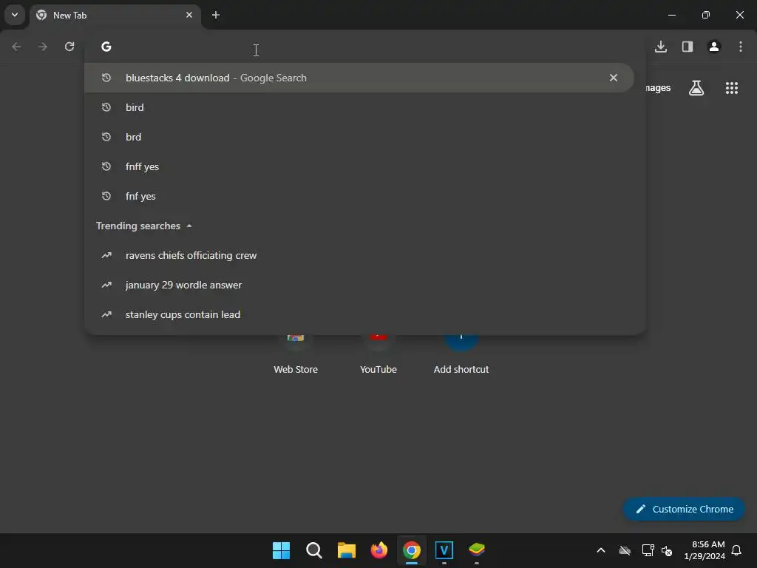The image size is (757, 568).
Task: Open notifications bell icon
Action: [736, 550]
